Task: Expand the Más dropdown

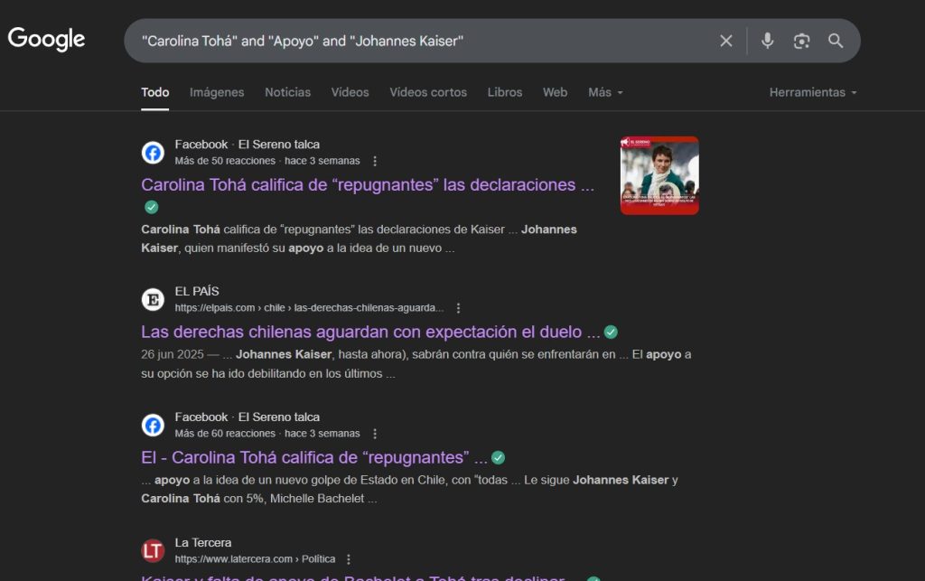Action: click(x=605, y=92)
